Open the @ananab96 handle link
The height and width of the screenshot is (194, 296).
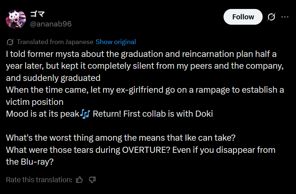51,24
